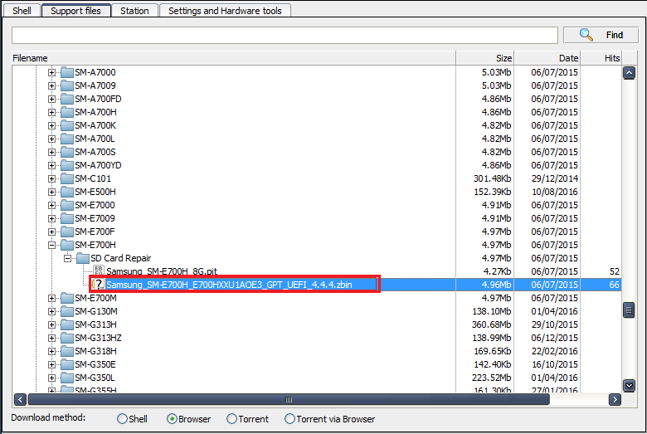The width and height of the screenshot is (647, 434).
Task: Collapse the SM-E700H tree node
Action: coord(51,245)
